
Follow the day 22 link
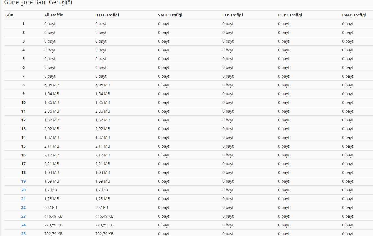coord(23,207)
